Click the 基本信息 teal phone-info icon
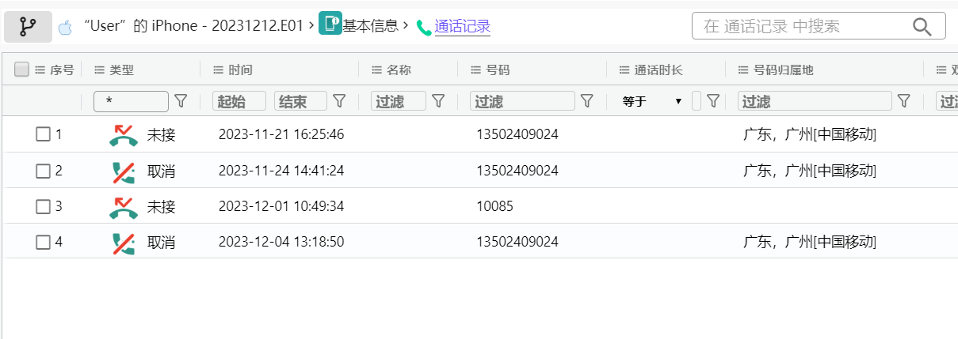Image resolution: width=958 pixels, height=339 pixels. point(330,24)
